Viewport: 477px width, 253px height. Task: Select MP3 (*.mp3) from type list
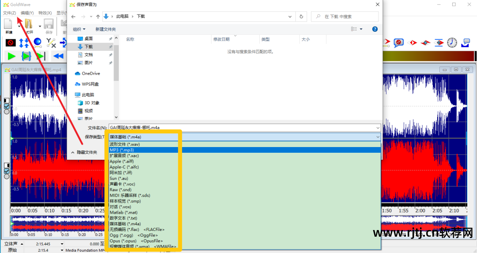coord(245,150)
